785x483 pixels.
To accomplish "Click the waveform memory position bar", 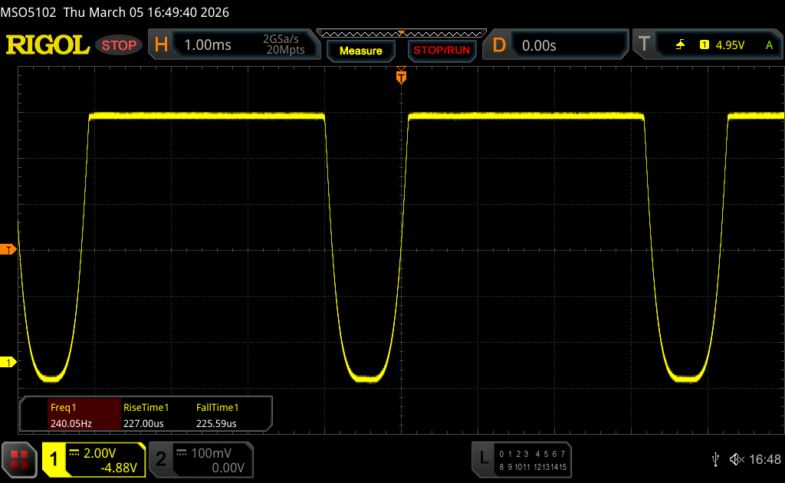I will click(402, 34).
